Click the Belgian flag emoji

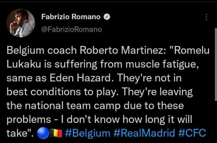(56, 133)
